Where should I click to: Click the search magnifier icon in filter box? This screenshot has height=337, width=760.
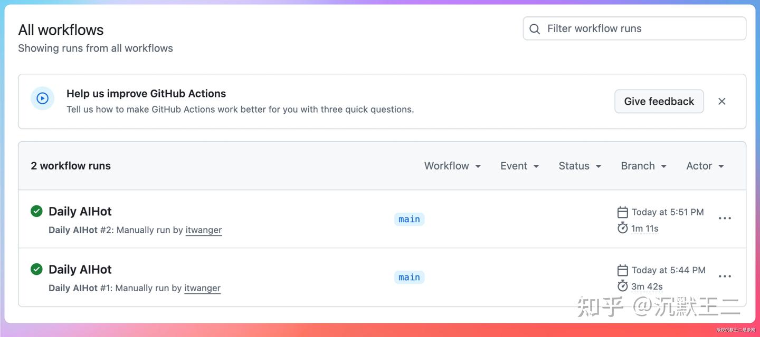click(535, 29)
